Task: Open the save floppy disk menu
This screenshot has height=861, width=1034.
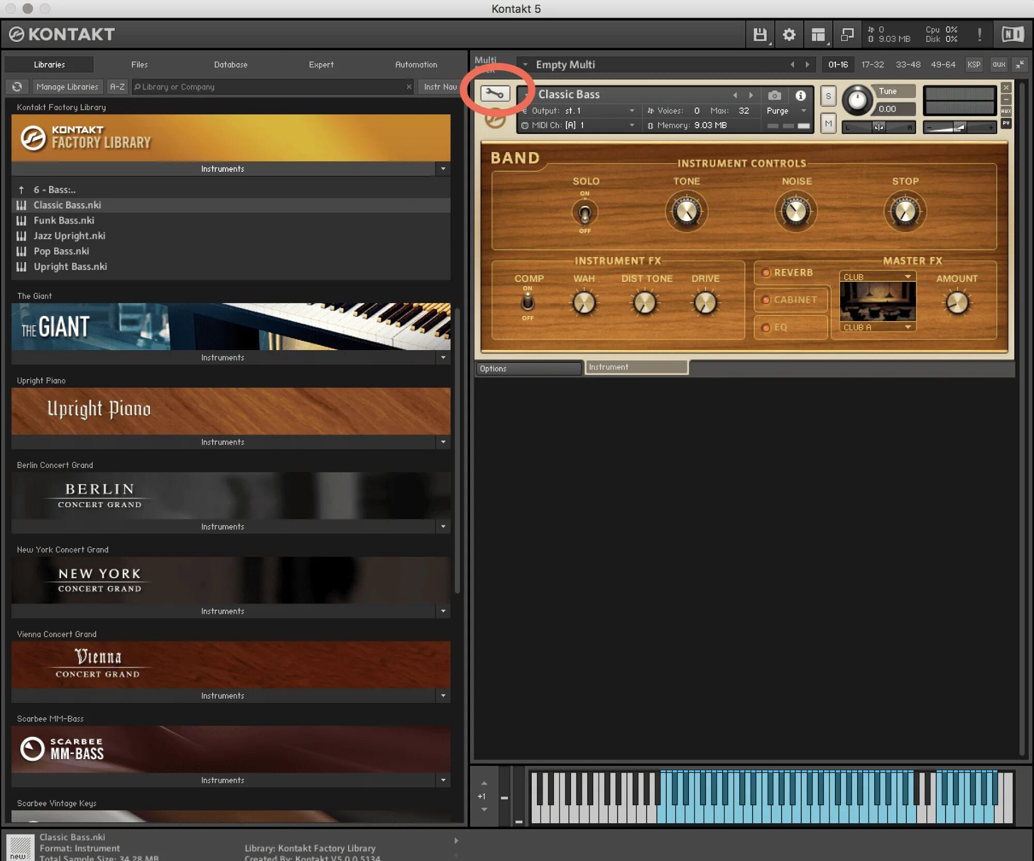Action: click(759, 35)
